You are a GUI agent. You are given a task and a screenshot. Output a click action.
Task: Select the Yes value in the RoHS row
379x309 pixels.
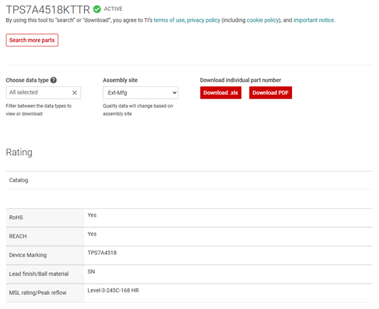click(92, 215)
